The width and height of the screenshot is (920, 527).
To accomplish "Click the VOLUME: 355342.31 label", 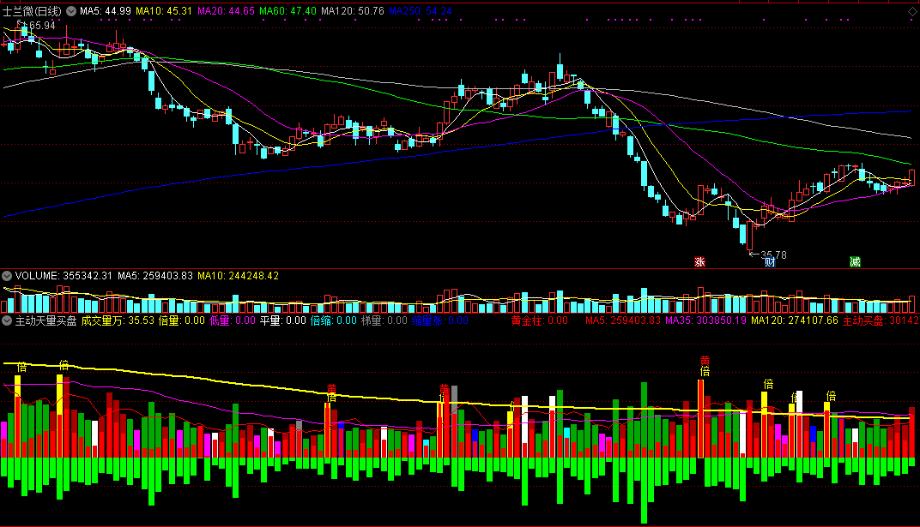I will [64, 276].
